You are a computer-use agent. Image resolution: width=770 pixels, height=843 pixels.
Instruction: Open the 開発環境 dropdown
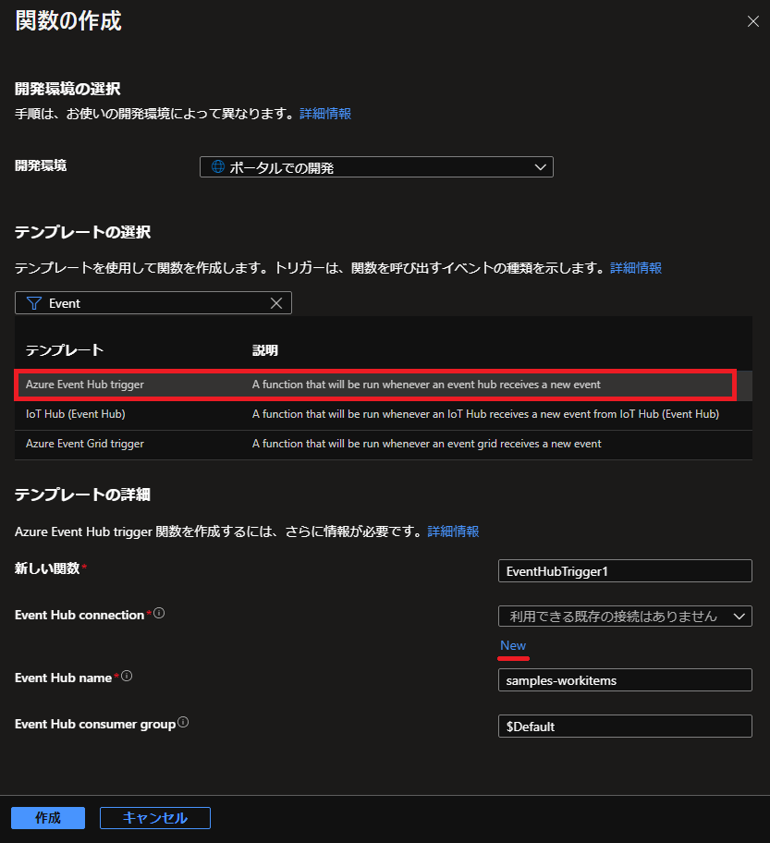tap(376, 167)
